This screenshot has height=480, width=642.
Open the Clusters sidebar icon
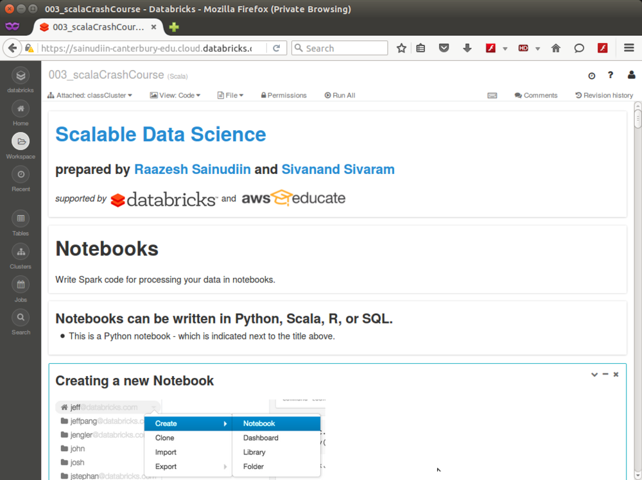point(21,252)
